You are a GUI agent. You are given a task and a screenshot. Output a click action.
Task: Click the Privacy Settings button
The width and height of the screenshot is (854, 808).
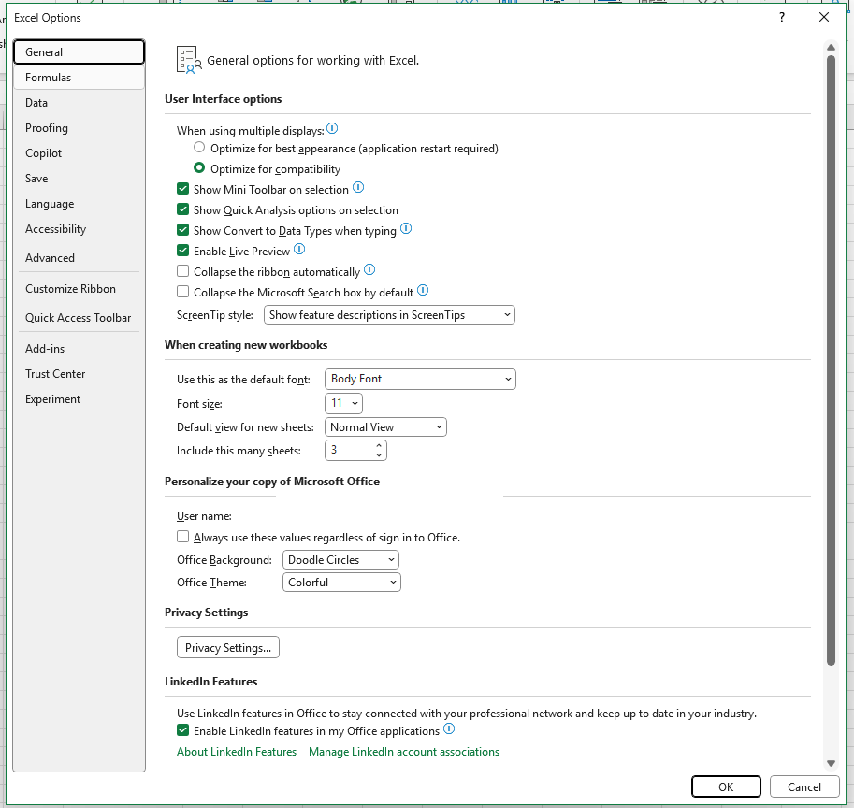click(x=227, y=646)
